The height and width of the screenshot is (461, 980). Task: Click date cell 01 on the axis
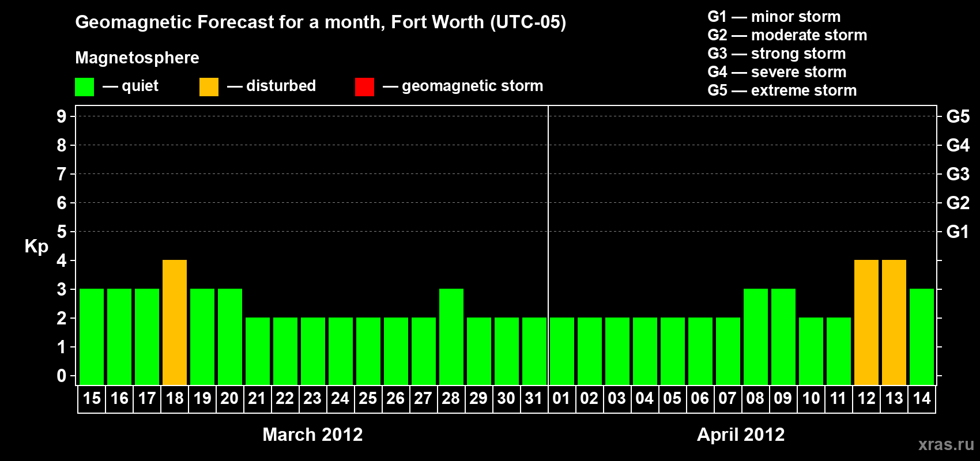[561, 399]
